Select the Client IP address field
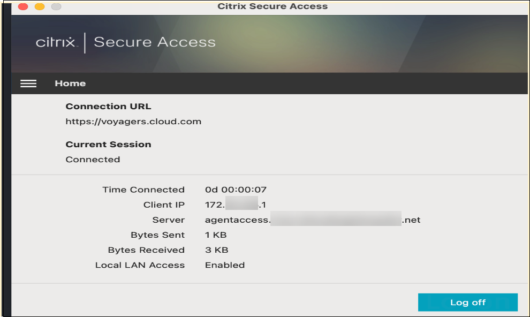Image resolution: width=530 pixels, height=317 pixels. pyautogui.click(x=235, y=204)
